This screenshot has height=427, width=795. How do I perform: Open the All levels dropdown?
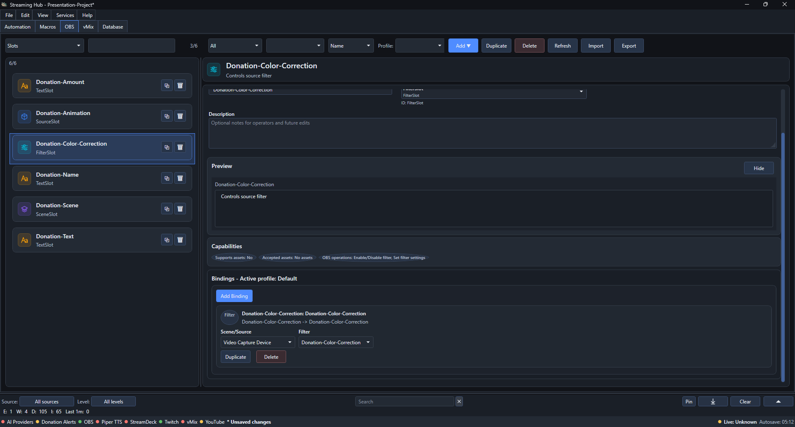pos(113,401)
